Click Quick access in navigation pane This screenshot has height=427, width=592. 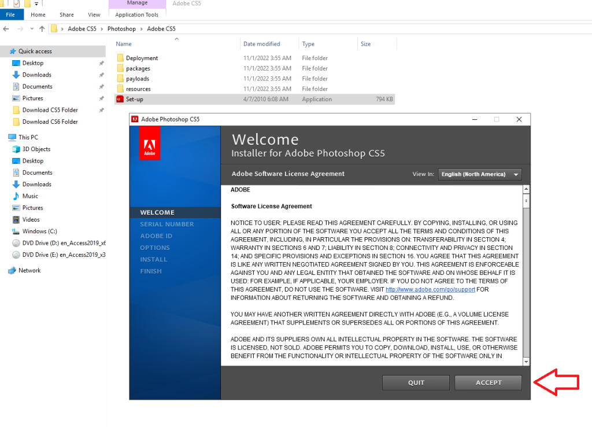point(35,51)
